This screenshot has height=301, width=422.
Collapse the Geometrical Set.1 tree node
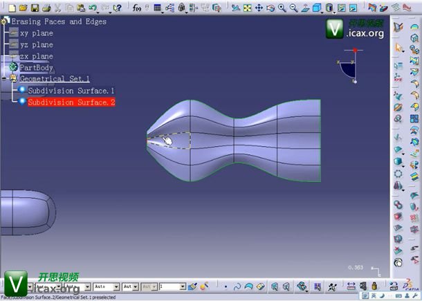(4, 79)
